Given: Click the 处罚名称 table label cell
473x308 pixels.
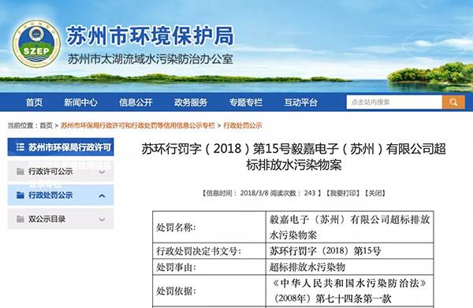Looking at the screenshot, I should click(209, 227).
